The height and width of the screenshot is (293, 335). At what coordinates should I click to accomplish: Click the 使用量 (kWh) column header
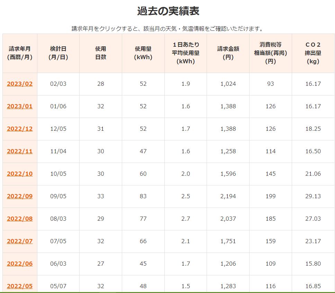[143, 53]
